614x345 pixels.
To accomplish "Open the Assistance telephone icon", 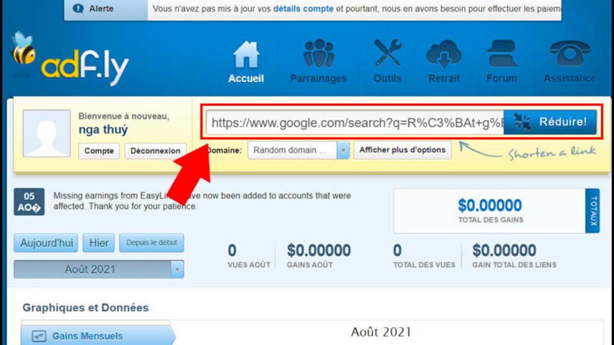I will (569, 54).
